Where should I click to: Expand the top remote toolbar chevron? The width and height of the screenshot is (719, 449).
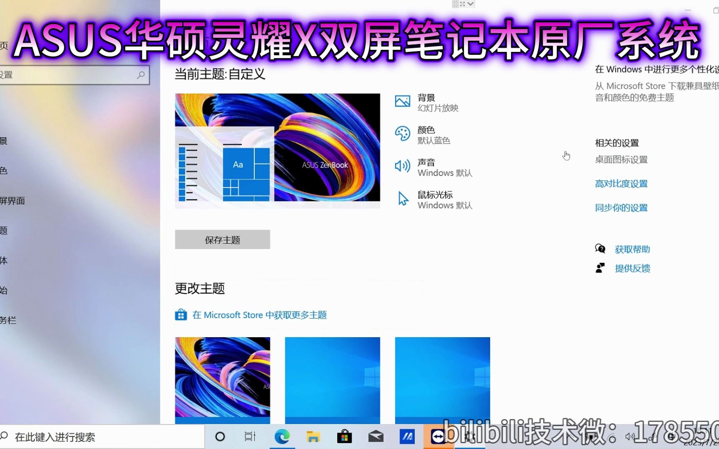471,4
